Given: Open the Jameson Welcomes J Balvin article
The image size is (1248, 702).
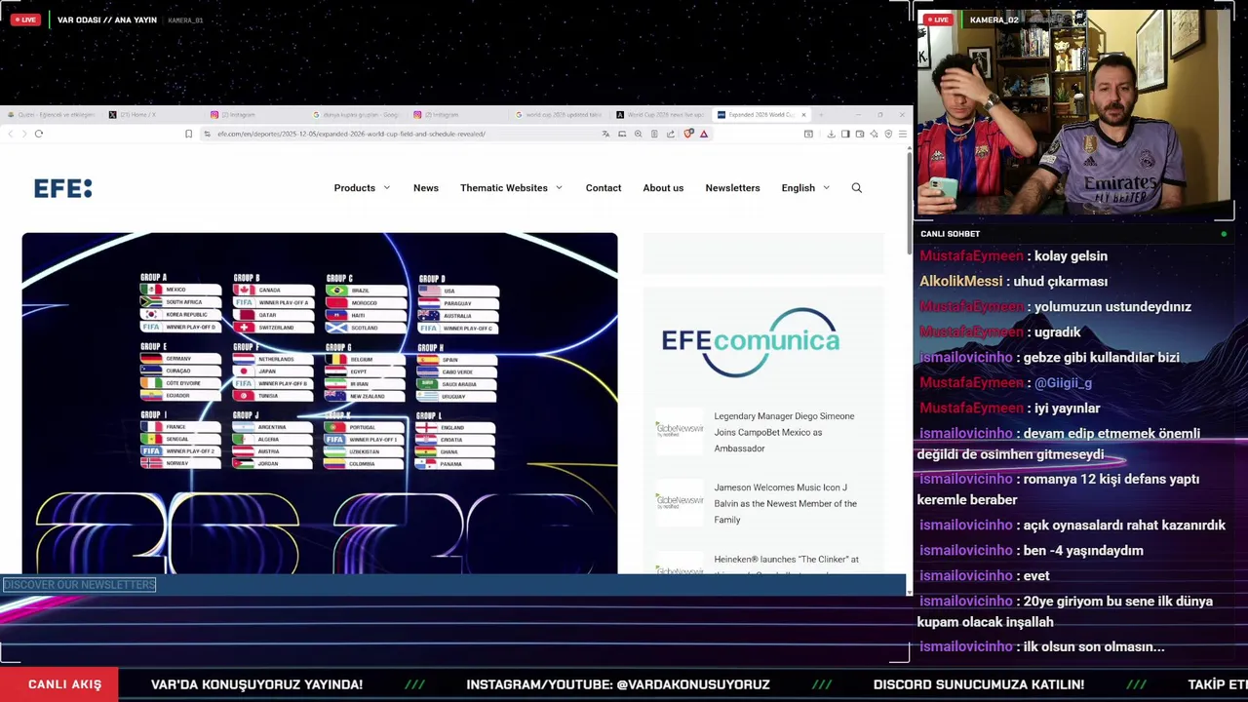Looking at the screenshot, I should pos(785,503).
